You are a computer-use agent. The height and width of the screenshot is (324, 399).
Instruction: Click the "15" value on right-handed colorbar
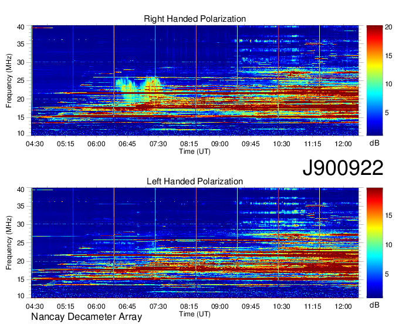(388, 56)
